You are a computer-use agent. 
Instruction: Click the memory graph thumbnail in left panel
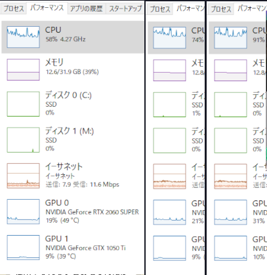point(23,69)
